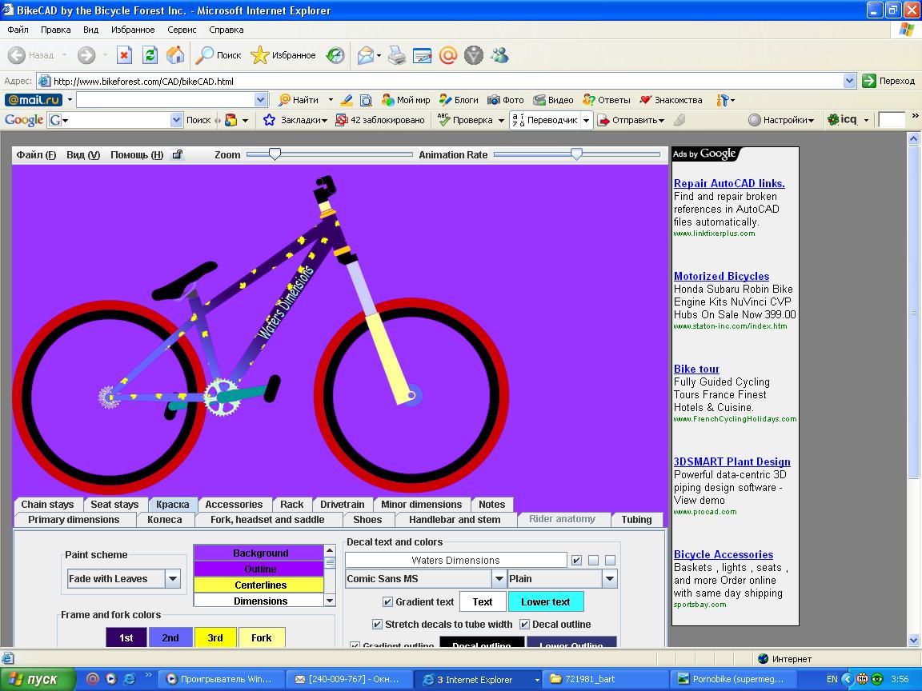
Task: Expand the Comic Sans MS font dropdown
Action: pyautogui.click(x=499, y=579)
